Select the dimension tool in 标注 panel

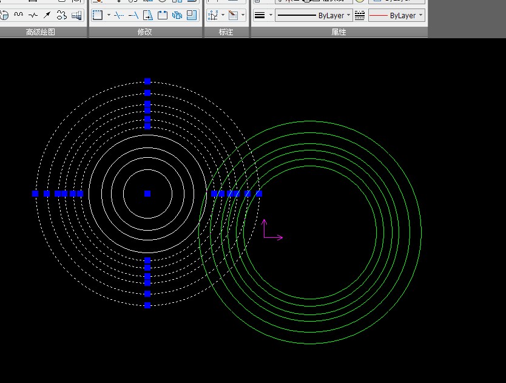click(x=213, y=15)
